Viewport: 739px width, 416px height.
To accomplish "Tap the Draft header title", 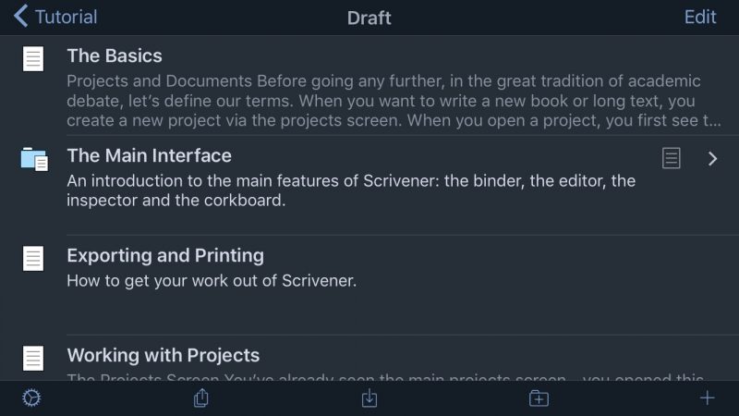I will [x=369, y=18].
